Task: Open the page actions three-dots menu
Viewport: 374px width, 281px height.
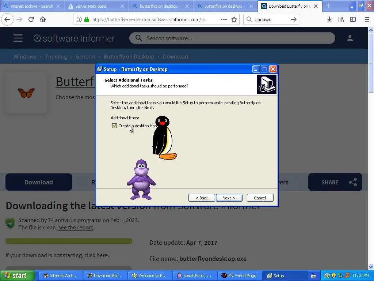Action: 224,19
